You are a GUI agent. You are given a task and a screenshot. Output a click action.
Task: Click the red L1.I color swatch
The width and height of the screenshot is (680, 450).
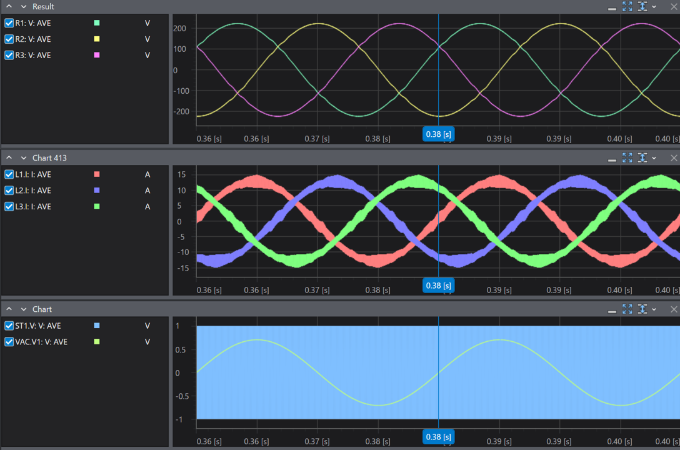pos(97,174)
